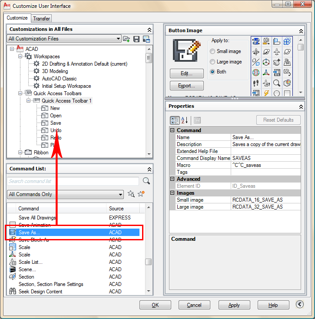The image size is (315, 319).
Task: Collapse the Button Image panel
Action: 301,31
